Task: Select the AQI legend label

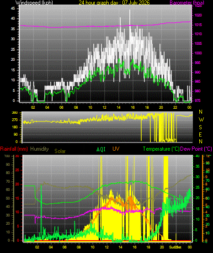Action: pyautogui.click(x=101, y=149)
